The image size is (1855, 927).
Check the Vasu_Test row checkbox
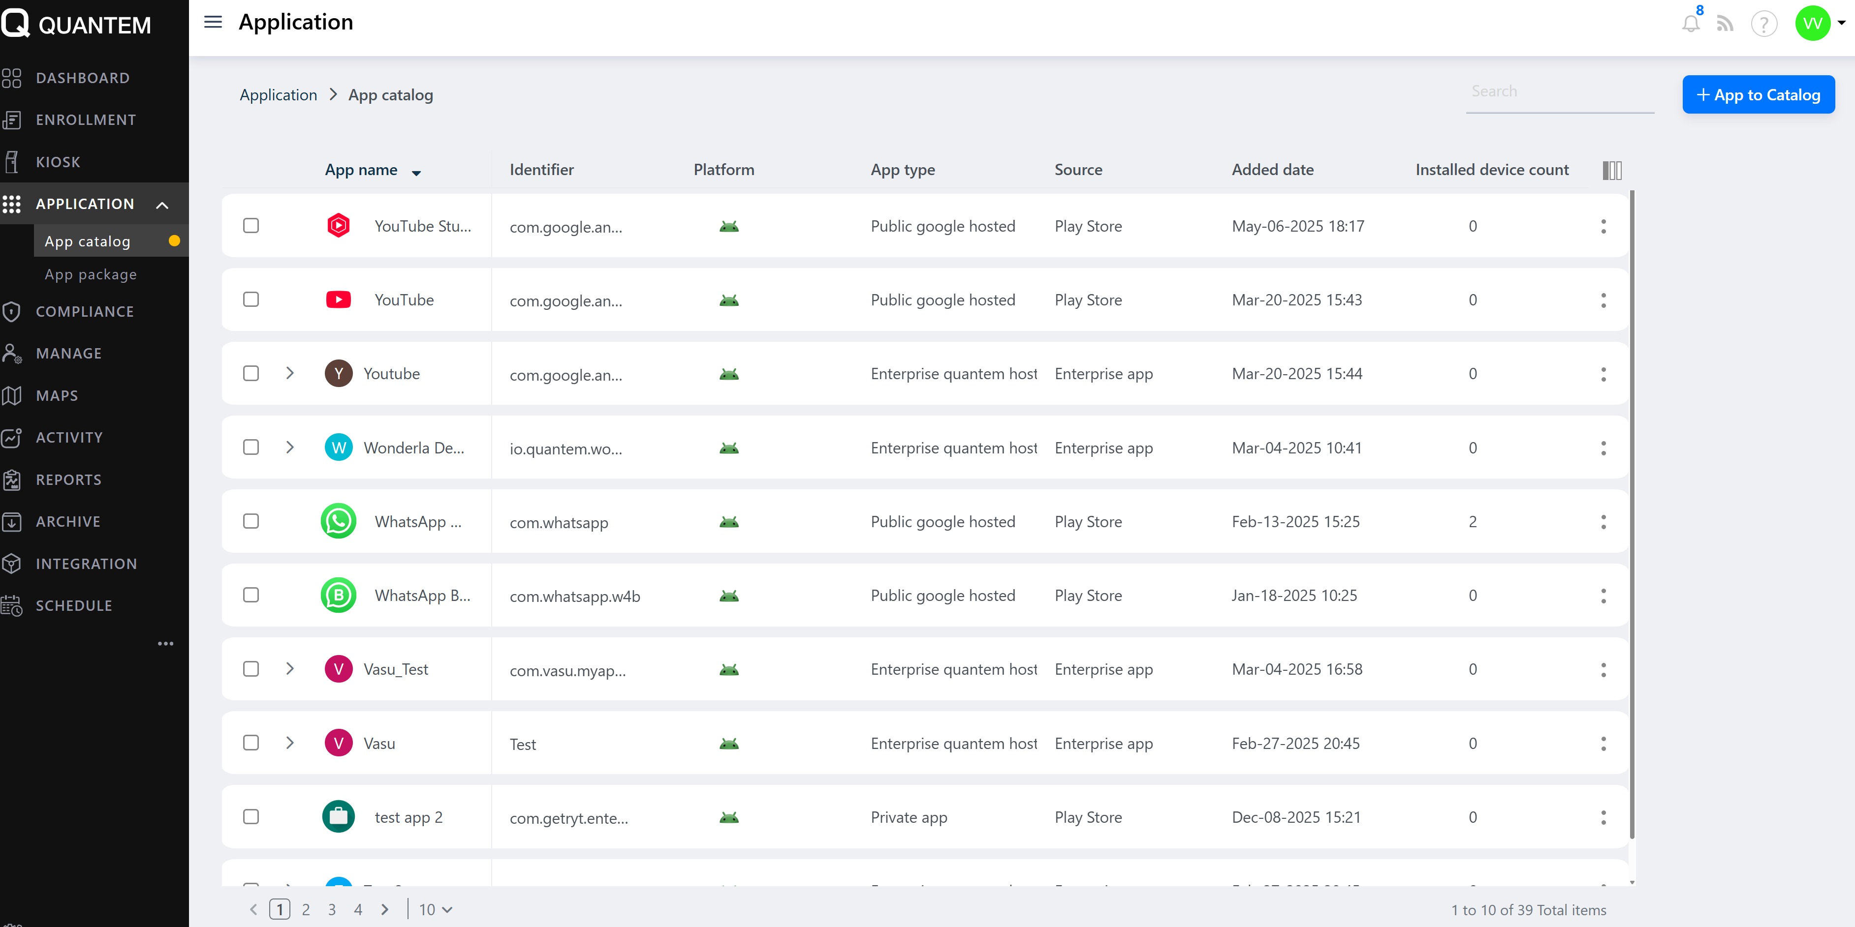pos(251,669)
